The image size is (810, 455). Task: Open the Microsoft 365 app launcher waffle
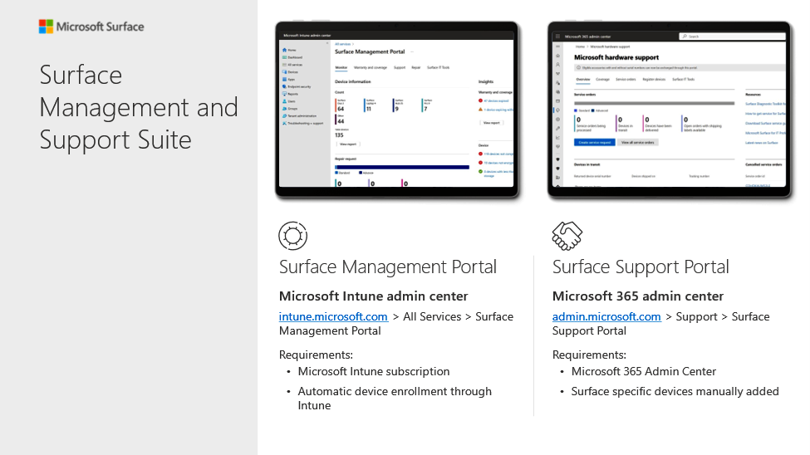click(x=557, y=37)
